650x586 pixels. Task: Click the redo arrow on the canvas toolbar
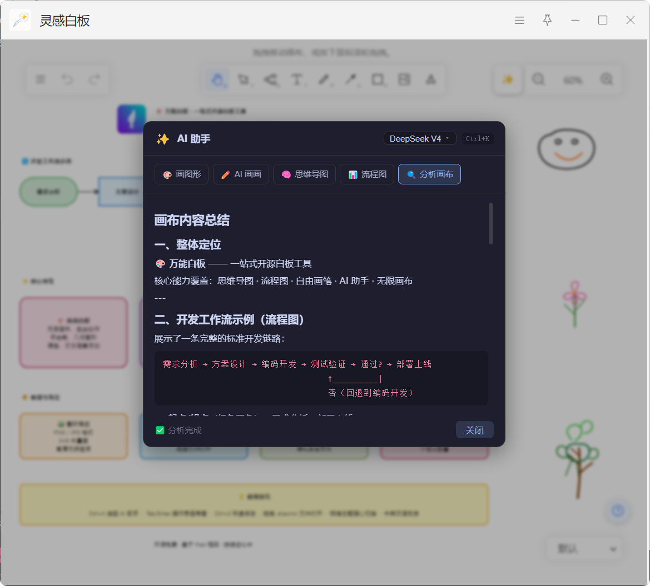point(95,79)
